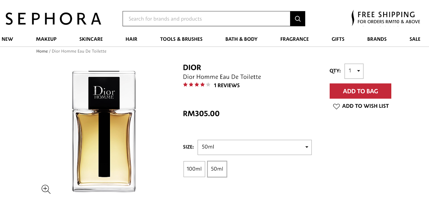Click the Home breadcrumb link
Screen dimensions: 429x211
click(42, 51)
